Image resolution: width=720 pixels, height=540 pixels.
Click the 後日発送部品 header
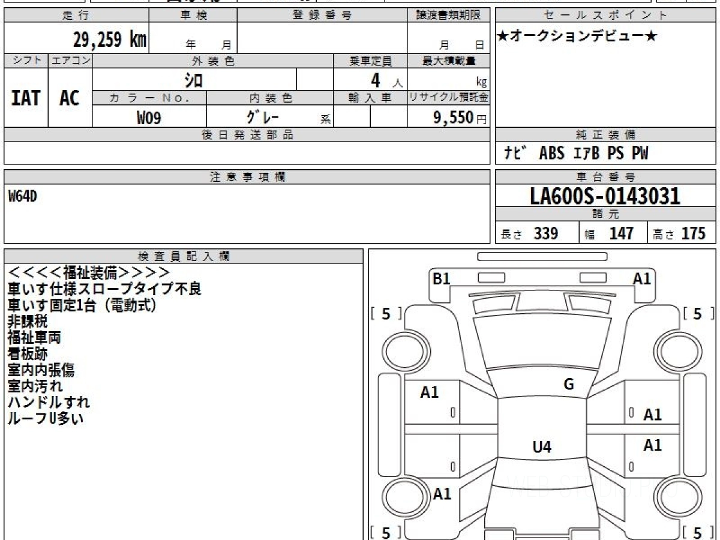(247, 135)
